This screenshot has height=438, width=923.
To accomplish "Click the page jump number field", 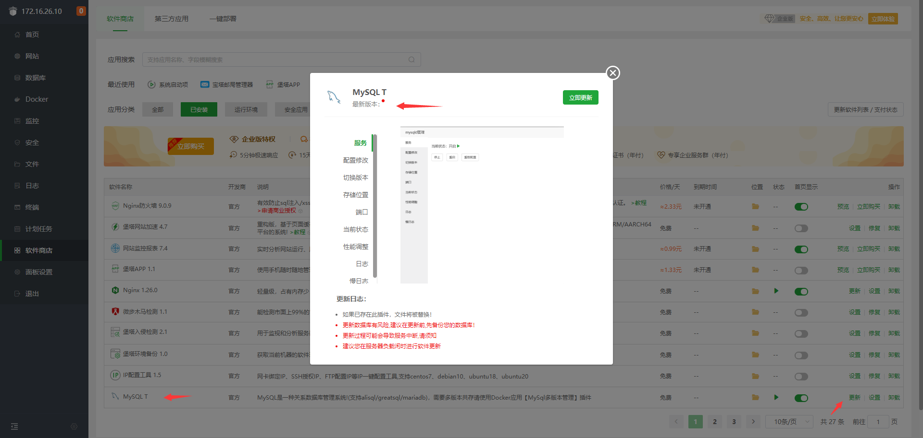I will [x=878, y=422].
